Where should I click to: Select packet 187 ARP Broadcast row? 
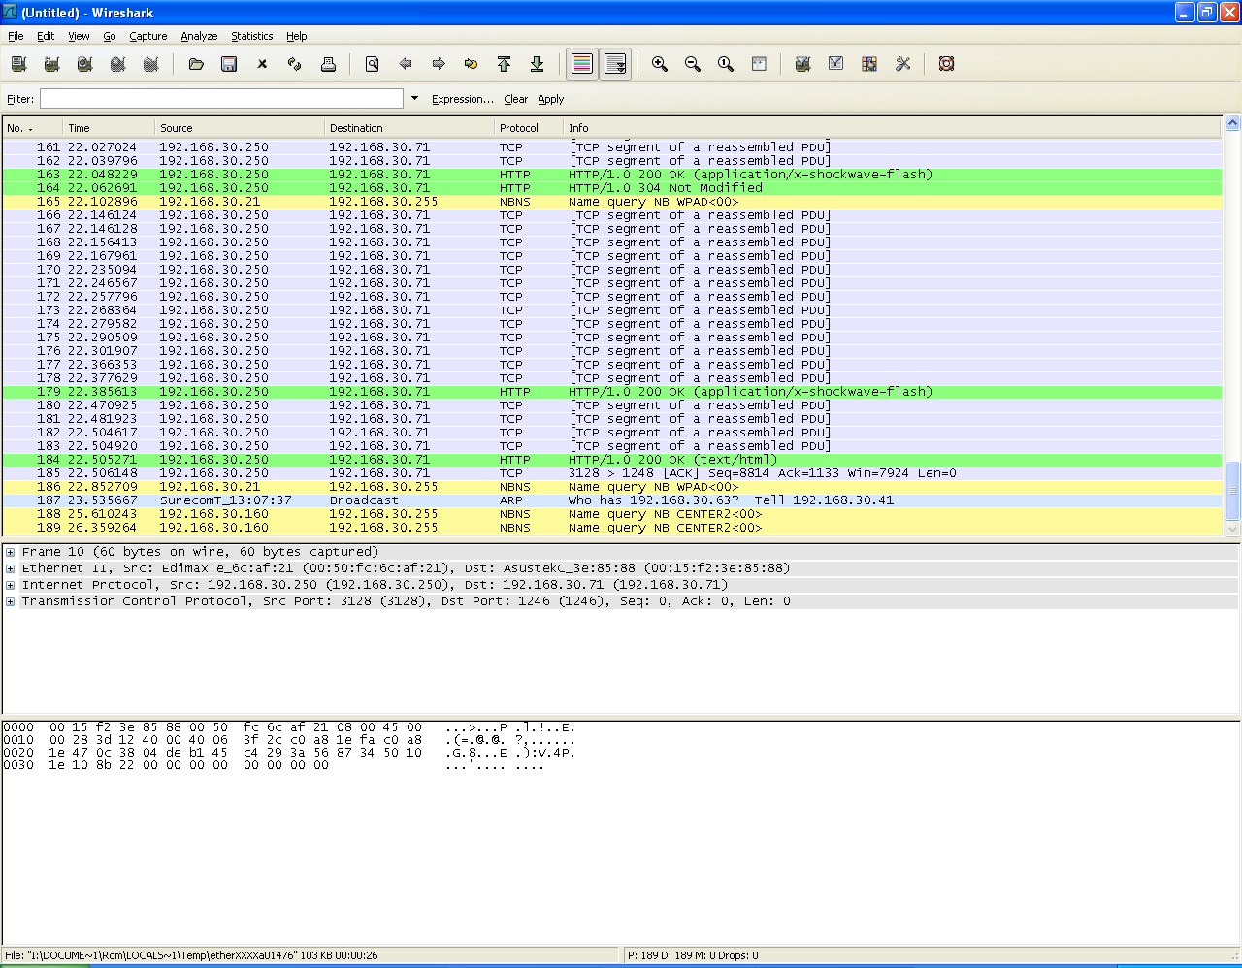(612, 500)
